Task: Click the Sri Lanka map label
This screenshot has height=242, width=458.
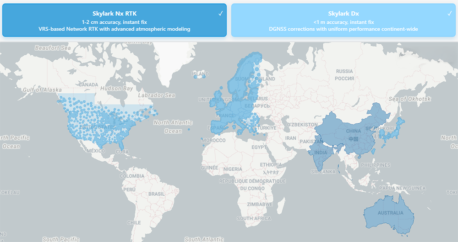Action: click(323, 172)
